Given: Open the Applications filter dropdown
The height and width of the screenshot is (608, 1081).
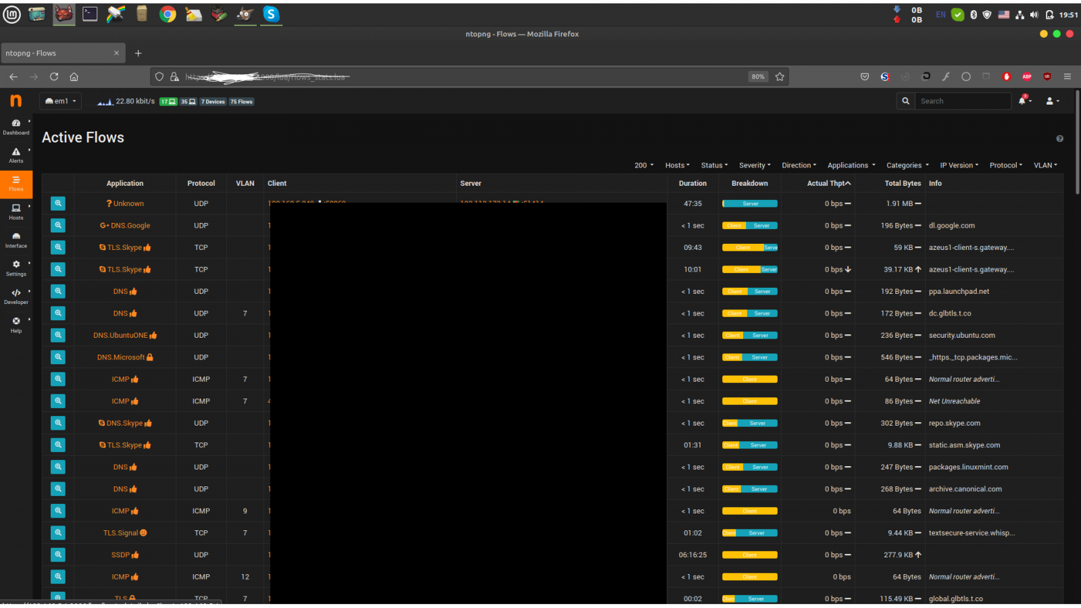Looking at the screenshot, I should [851, 166].
